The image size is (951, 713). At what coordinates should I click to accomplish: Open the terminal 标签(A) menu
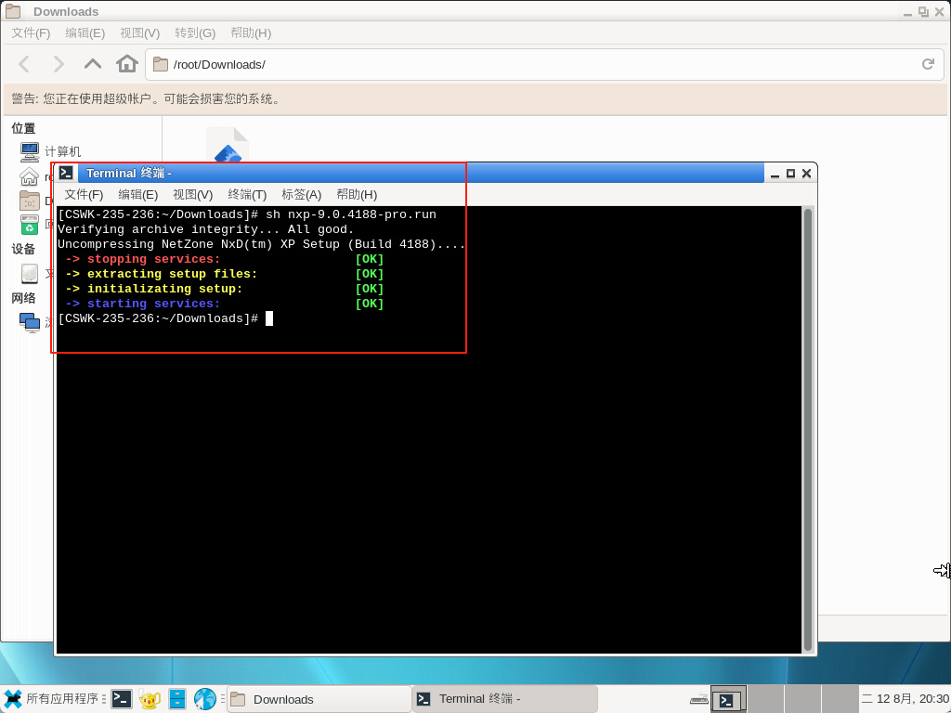pyautogui.click(x=301, y=195)
